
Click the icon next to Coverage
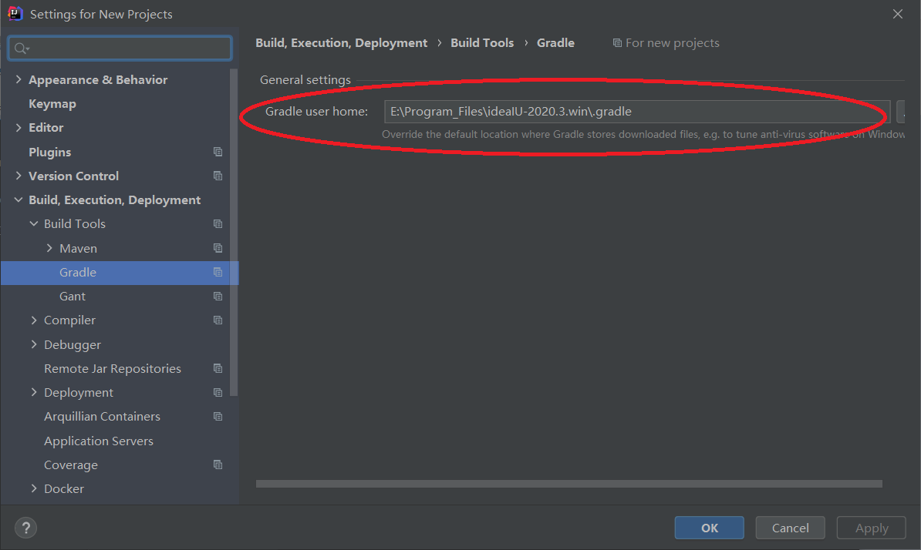click(x=217, y=464)
